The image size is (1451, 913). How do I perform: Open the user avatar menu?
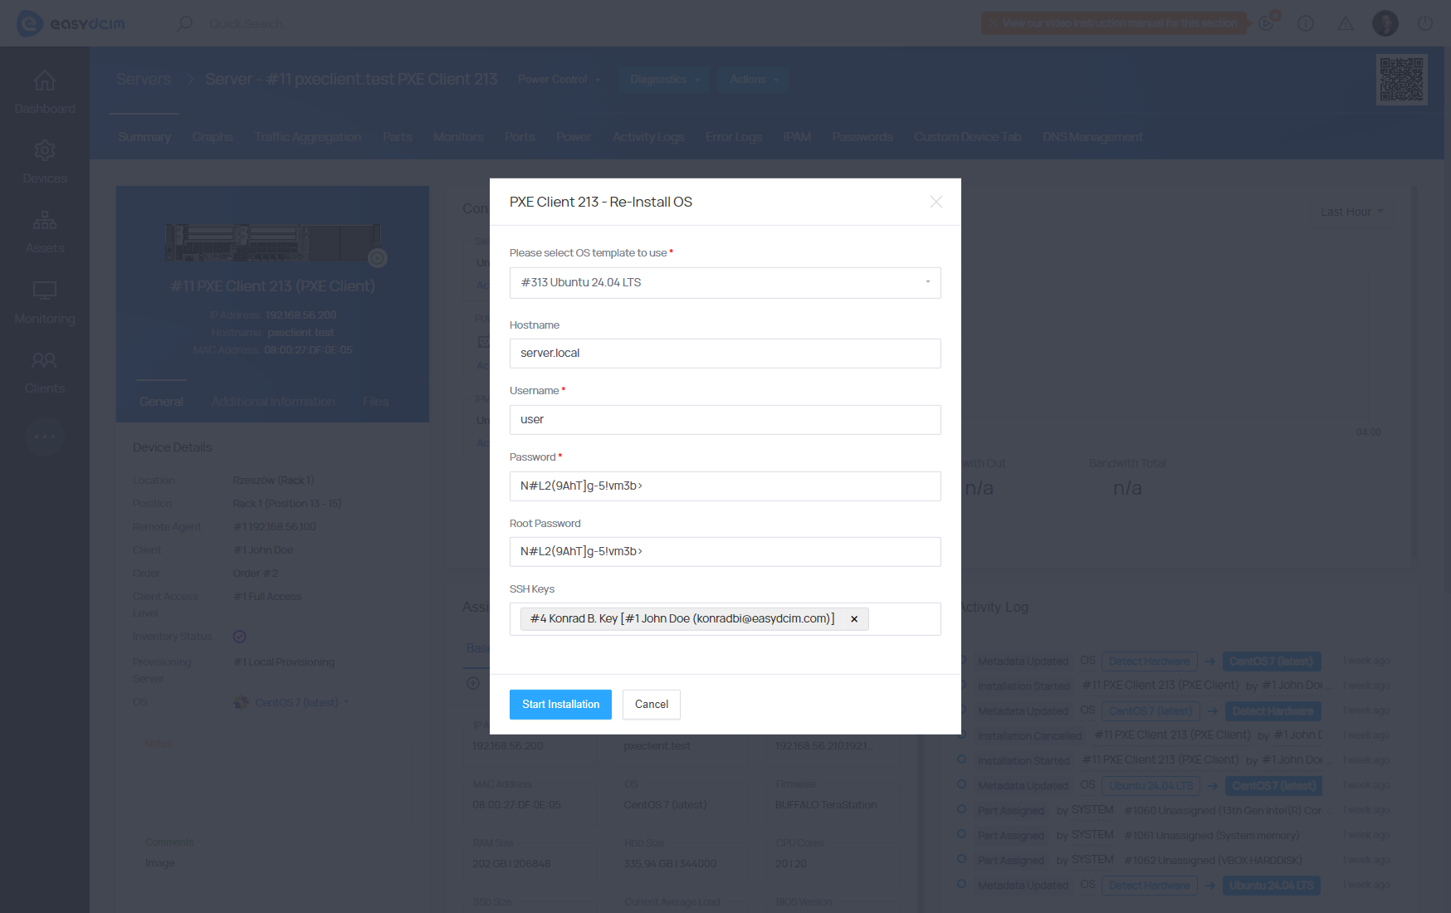[1385, 23]
